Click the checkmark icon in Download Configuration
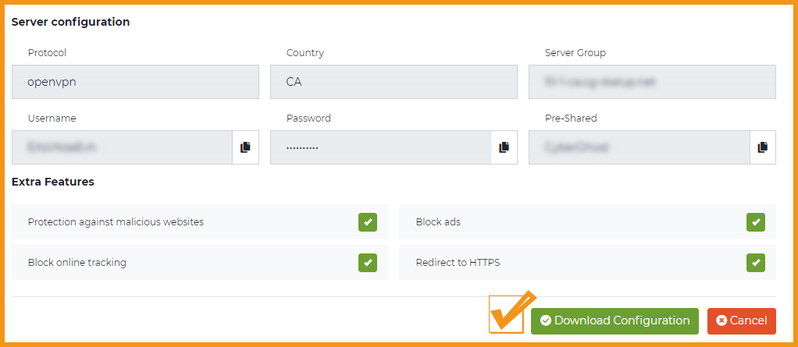This screenshot has width=798, height=347. click(x=546, y=321)
